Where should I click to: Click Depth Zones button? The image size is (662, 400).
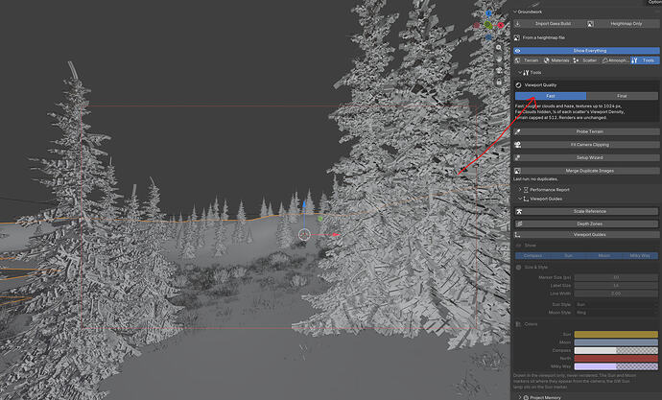click(586, 224)
